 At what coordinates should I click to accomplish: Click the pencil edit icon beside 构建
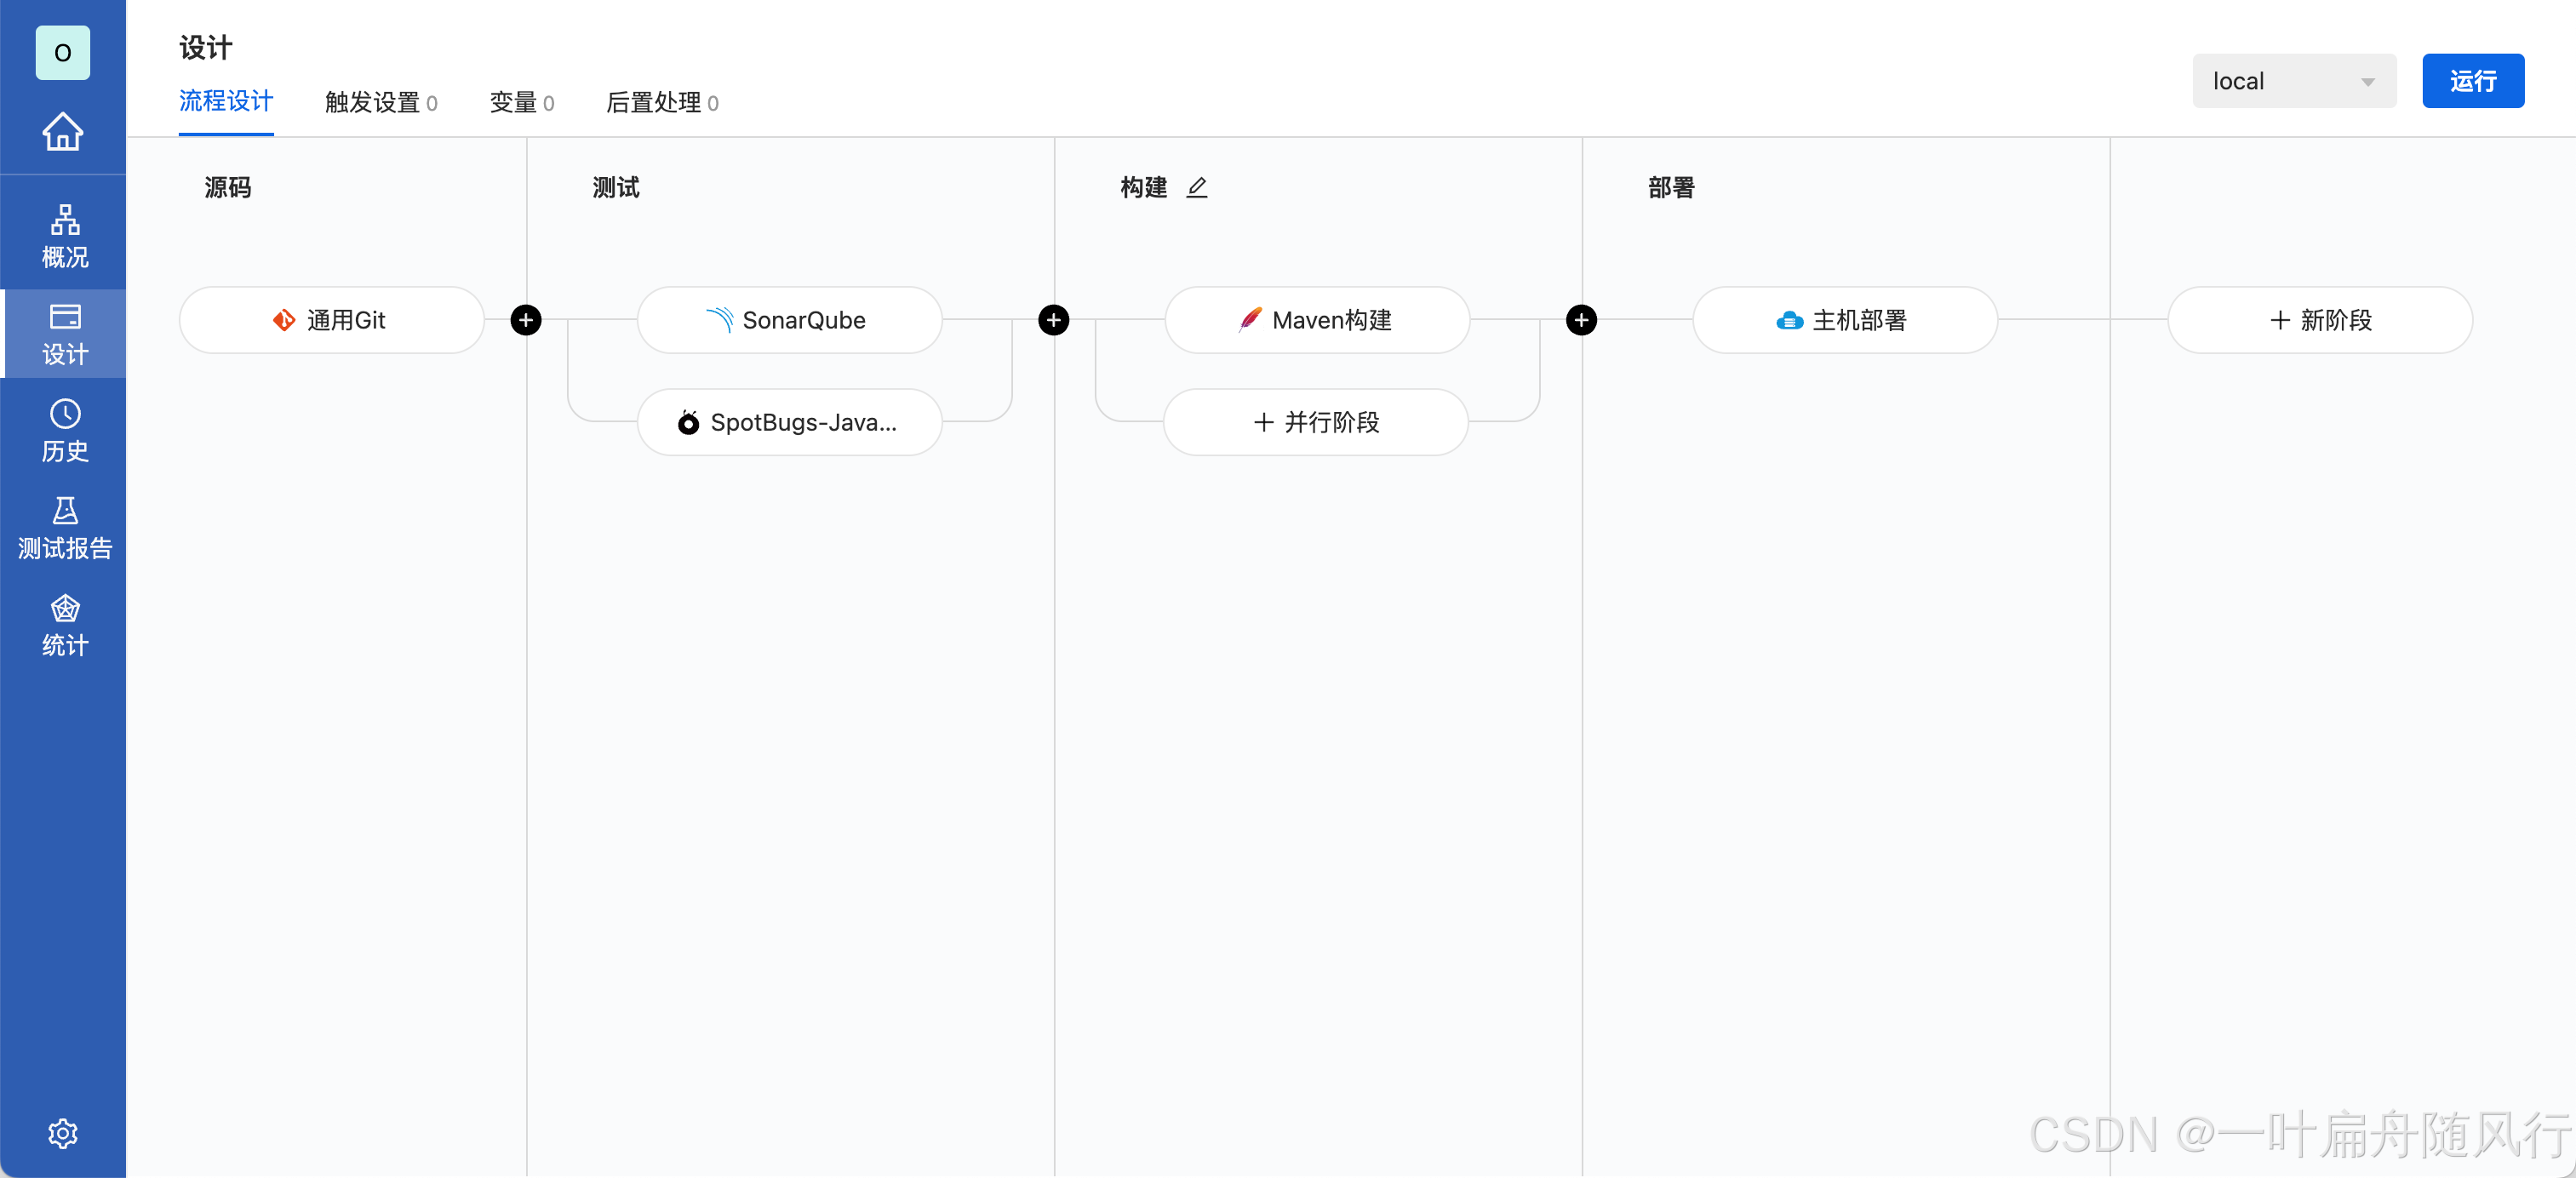point(1196,187)
